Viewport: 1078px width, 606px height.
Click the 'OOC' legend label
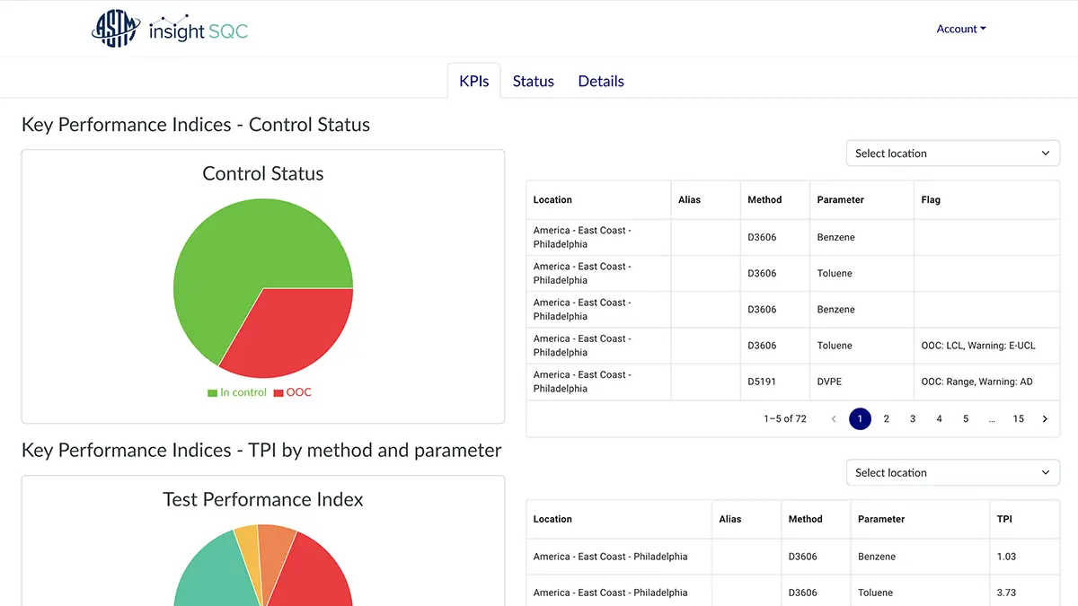[x=299, y=393]
